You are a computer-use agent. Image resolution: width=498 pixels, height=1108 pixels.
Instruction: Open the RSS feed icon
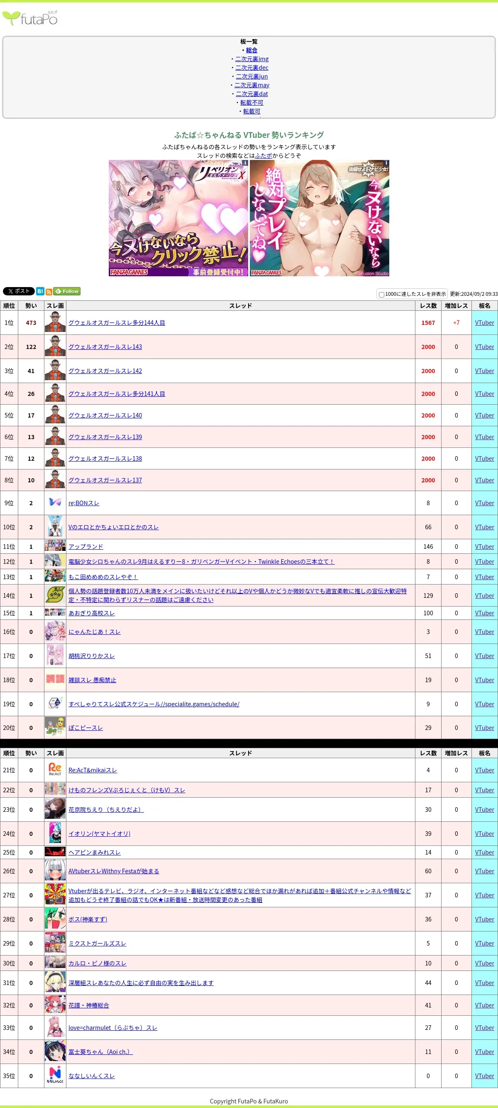click(49, 292)
